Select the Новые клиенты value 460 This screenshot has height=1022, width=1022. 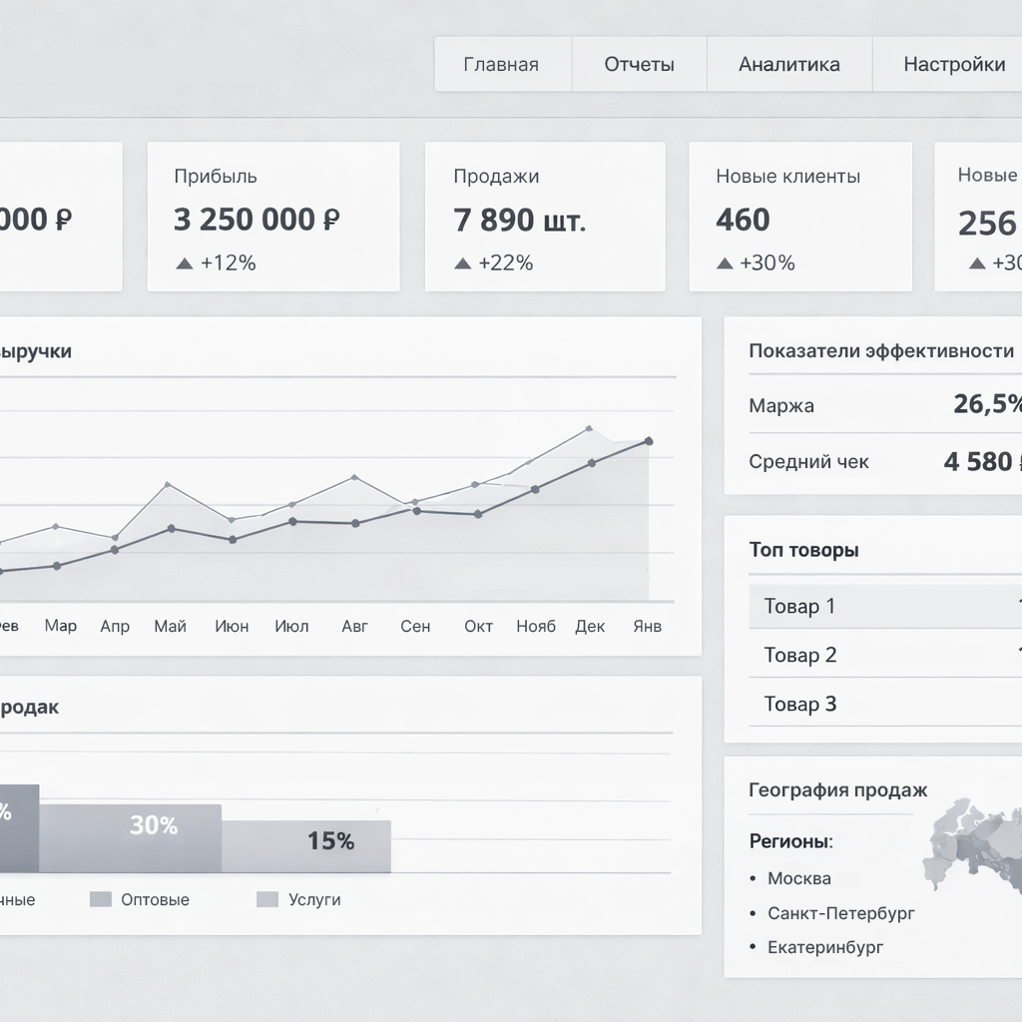(x=743, y=219)
